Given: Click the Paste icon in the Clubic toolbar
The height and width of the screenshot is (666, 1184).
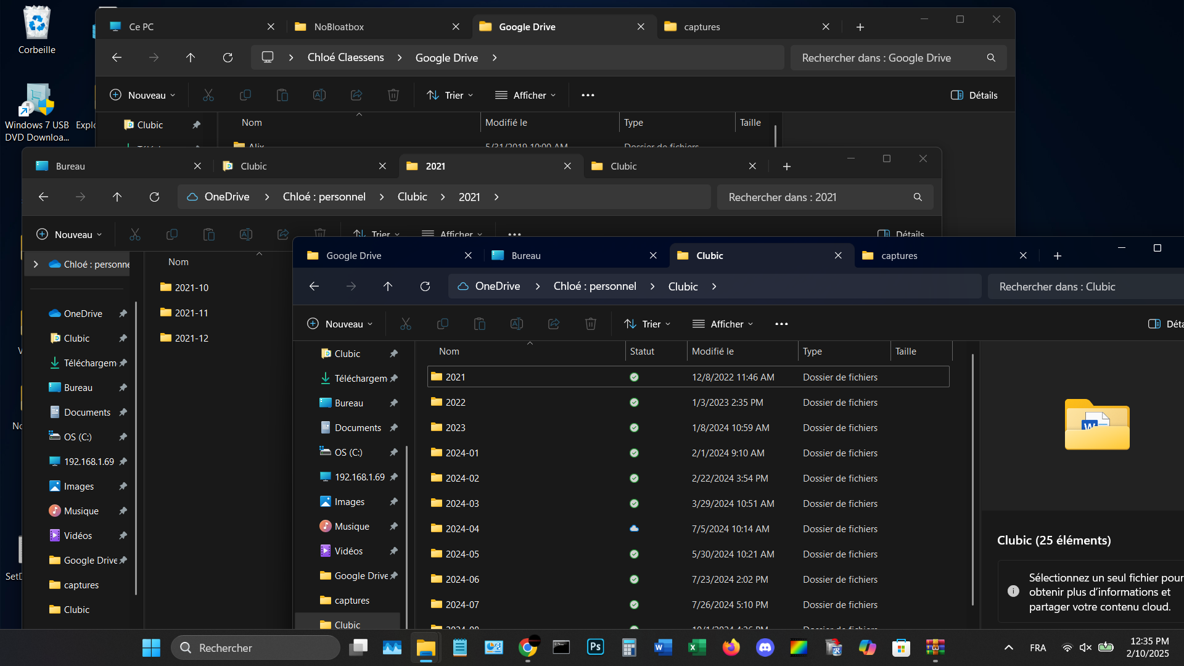Looking at the screenshot, I should click(x=480, y=324).
